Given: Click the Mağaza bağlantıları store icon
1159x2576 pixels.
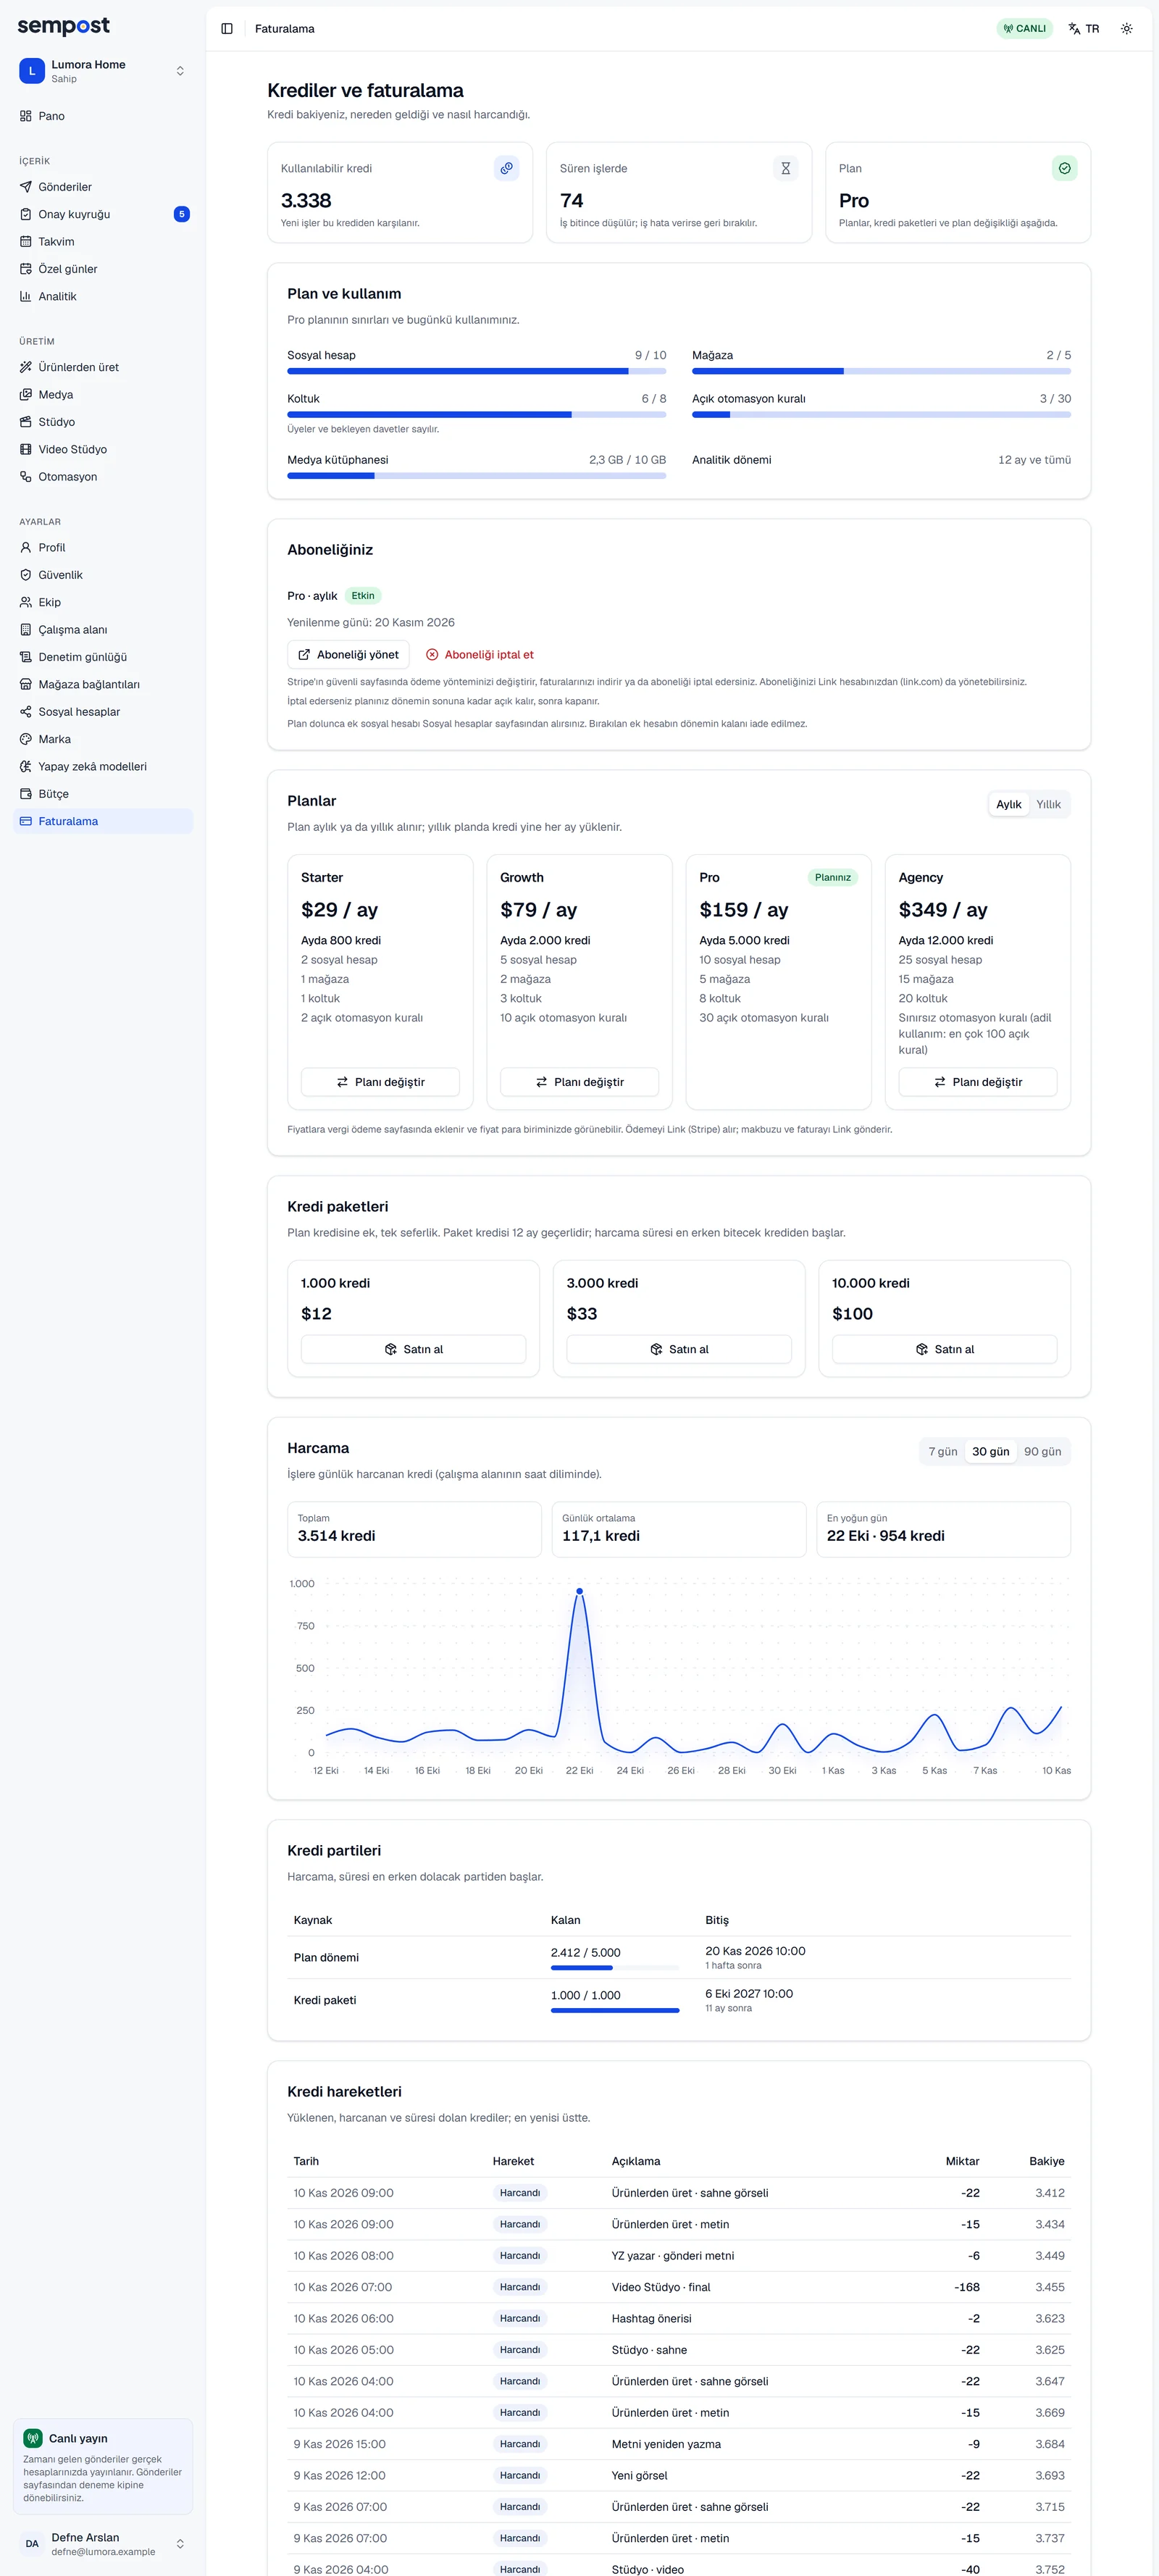Looking at the screenshot, I should coord(26,684).
